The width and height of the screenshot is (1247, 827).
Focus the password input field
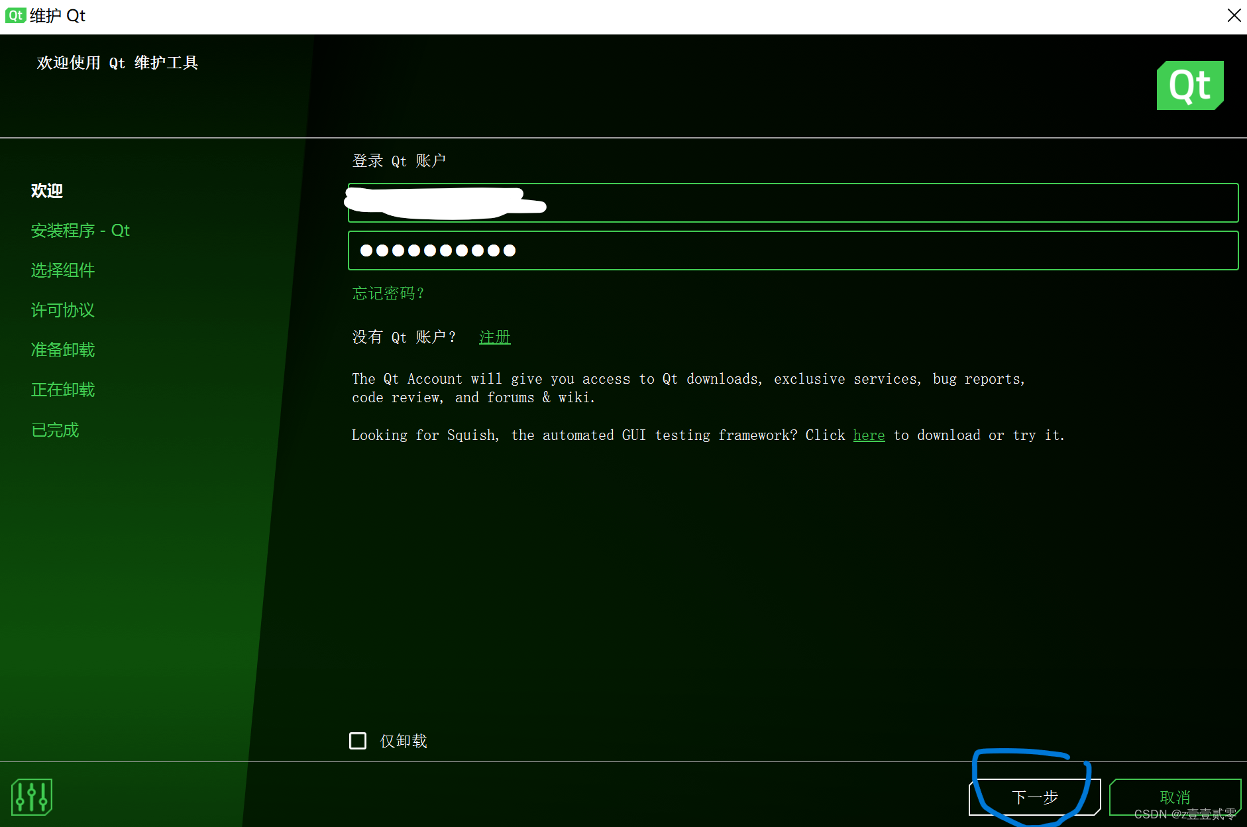click(793, 250)
